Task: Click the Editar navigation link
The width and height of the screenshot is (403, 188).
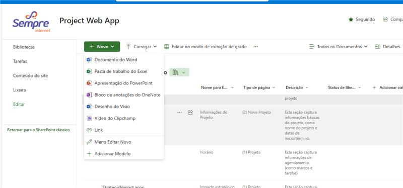Action: coord(19,105)
